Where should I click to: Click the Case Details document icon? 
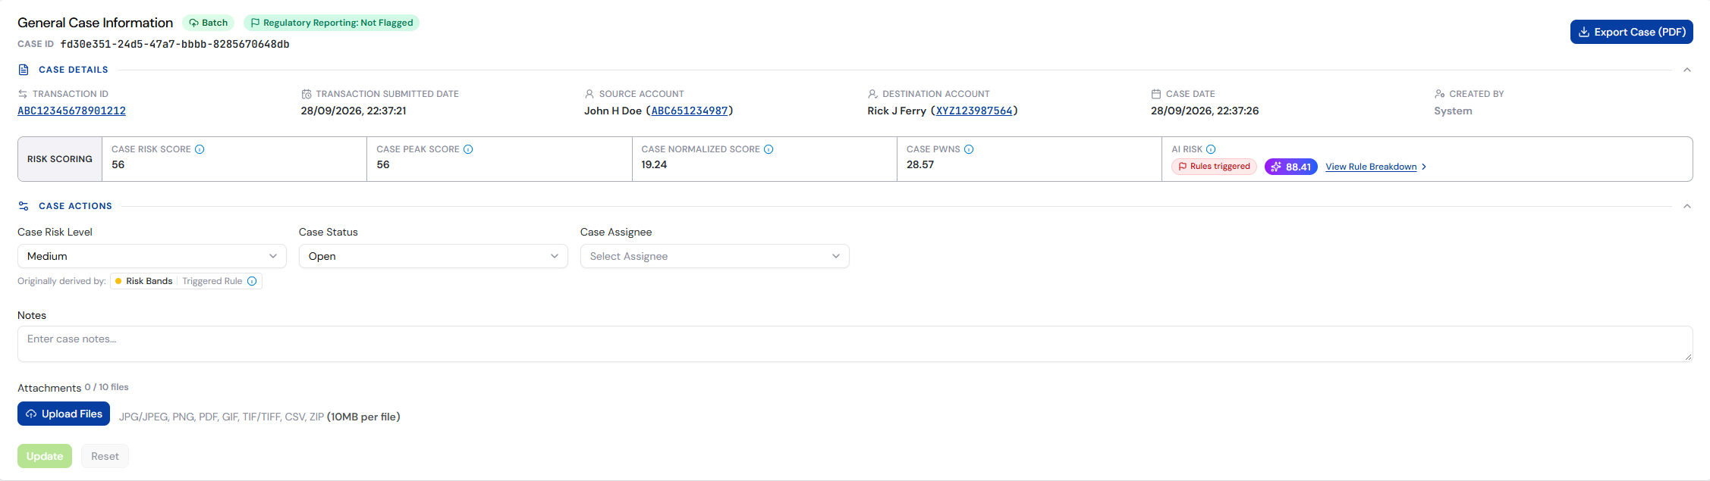(24, 70)
